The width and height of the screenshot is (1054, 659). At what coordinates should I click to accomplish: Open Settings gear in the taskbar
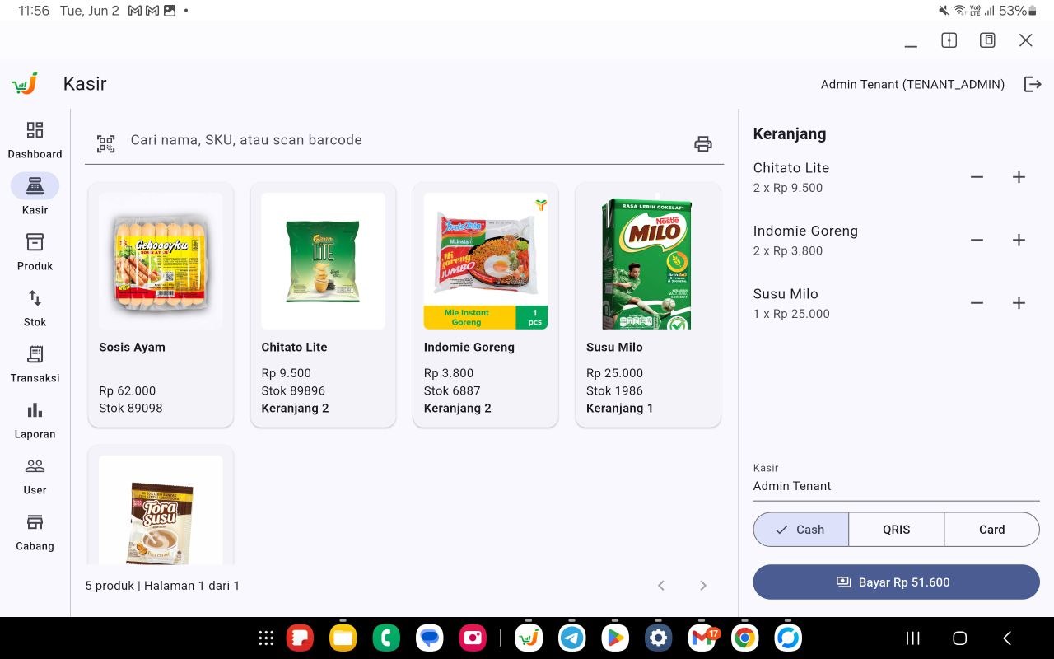[657, 638]
